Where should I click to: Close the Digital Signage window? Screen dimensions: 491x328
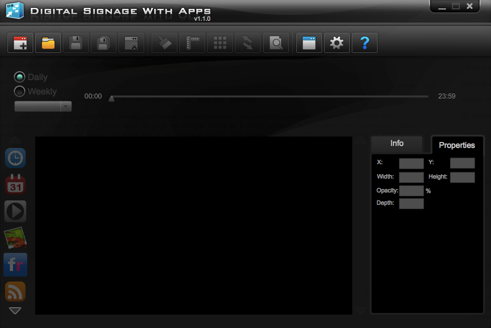pos(470,6)
